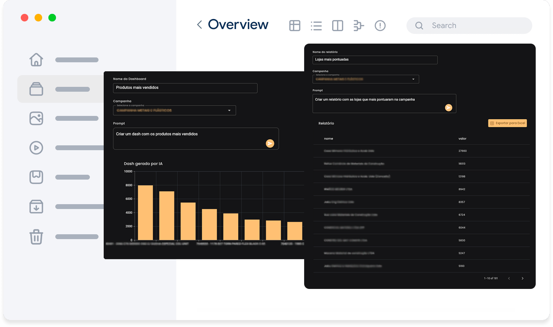
Task: Go back using arrow beside Overview
Action: (x=199, y=25)
